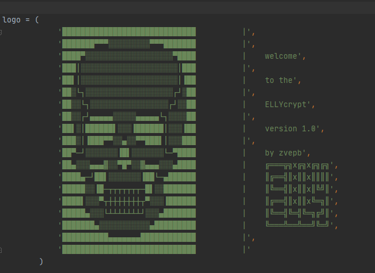Click the top solid green row of the ASCII art
This screenshot has height=273, width=375.
[129, 32]
